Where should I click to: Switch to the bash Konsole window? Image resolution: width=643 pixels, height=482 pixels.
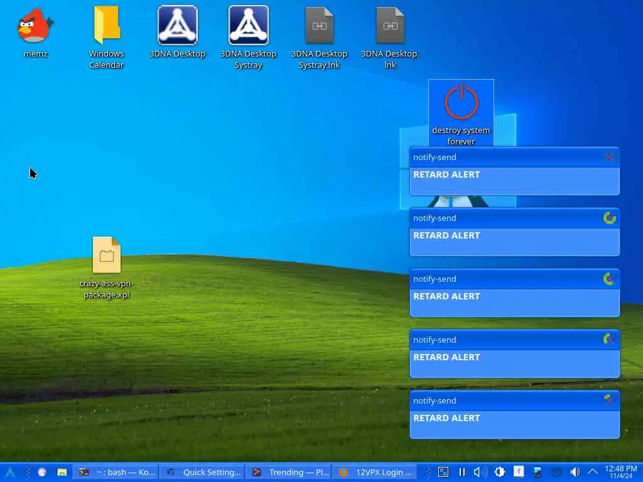[x=116, y=472]
